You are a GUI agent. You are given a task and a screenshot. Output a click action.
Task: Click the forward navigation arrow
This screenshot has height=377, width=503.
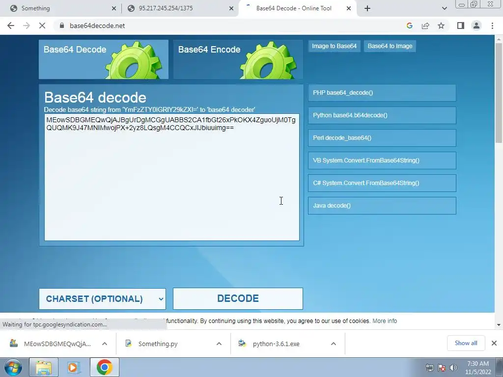[27, 26]
